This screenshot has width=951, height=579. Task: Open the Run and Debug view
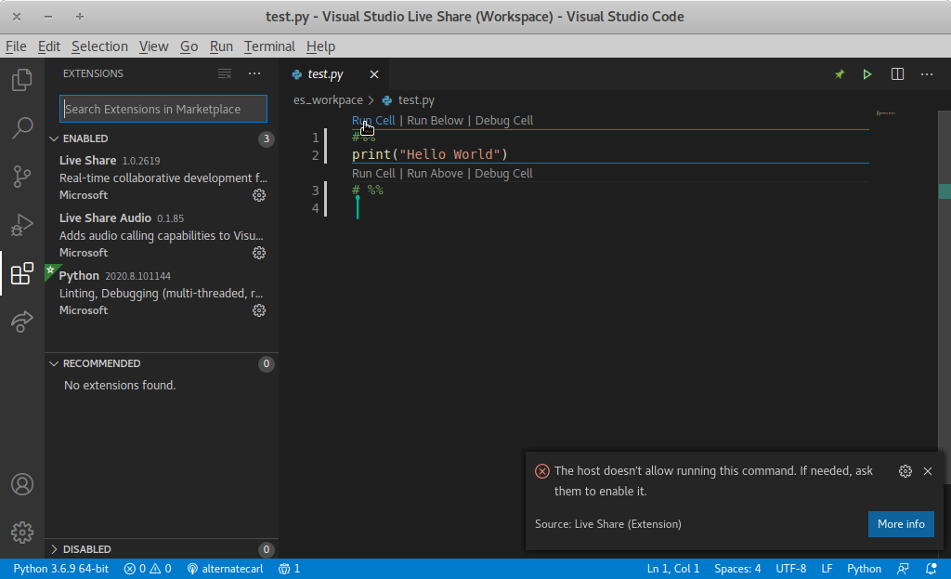tap(21, 225)
